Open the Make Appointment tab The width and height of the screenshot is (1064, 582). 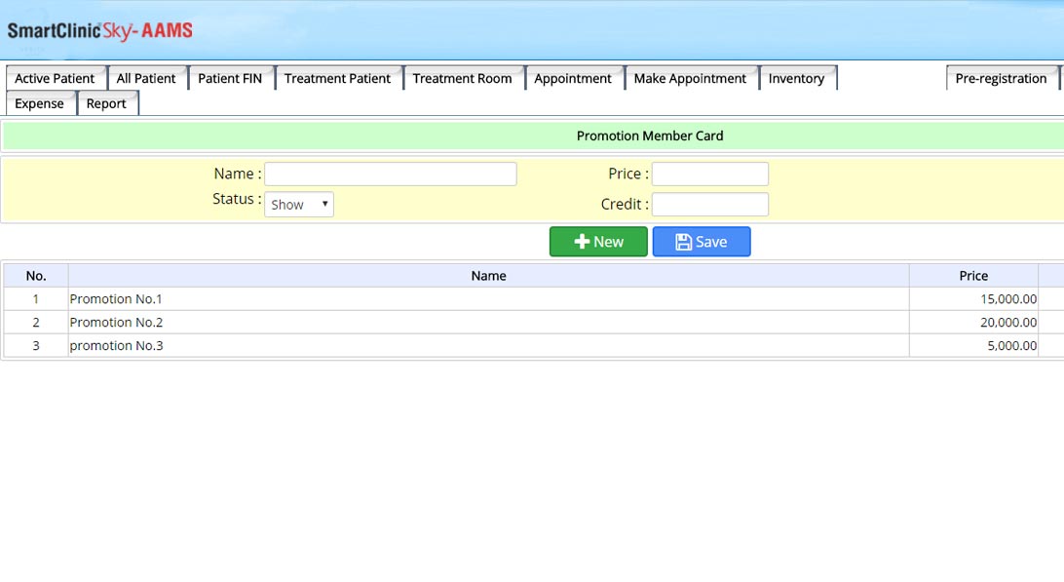click(690, 79)
